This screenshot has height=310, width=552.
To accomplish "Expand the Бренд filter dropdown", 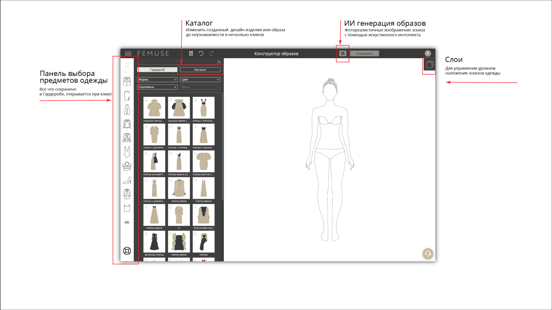I will 200,87.
